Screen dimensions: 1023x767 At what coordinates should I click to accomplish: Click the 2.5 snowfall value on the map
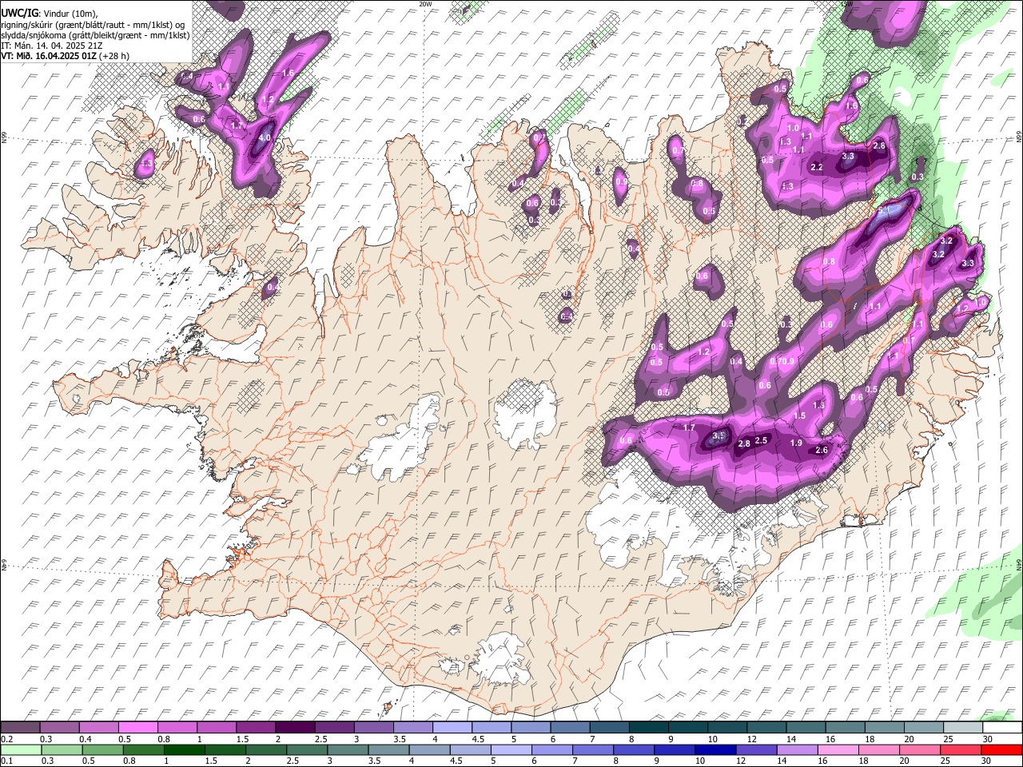761,440
